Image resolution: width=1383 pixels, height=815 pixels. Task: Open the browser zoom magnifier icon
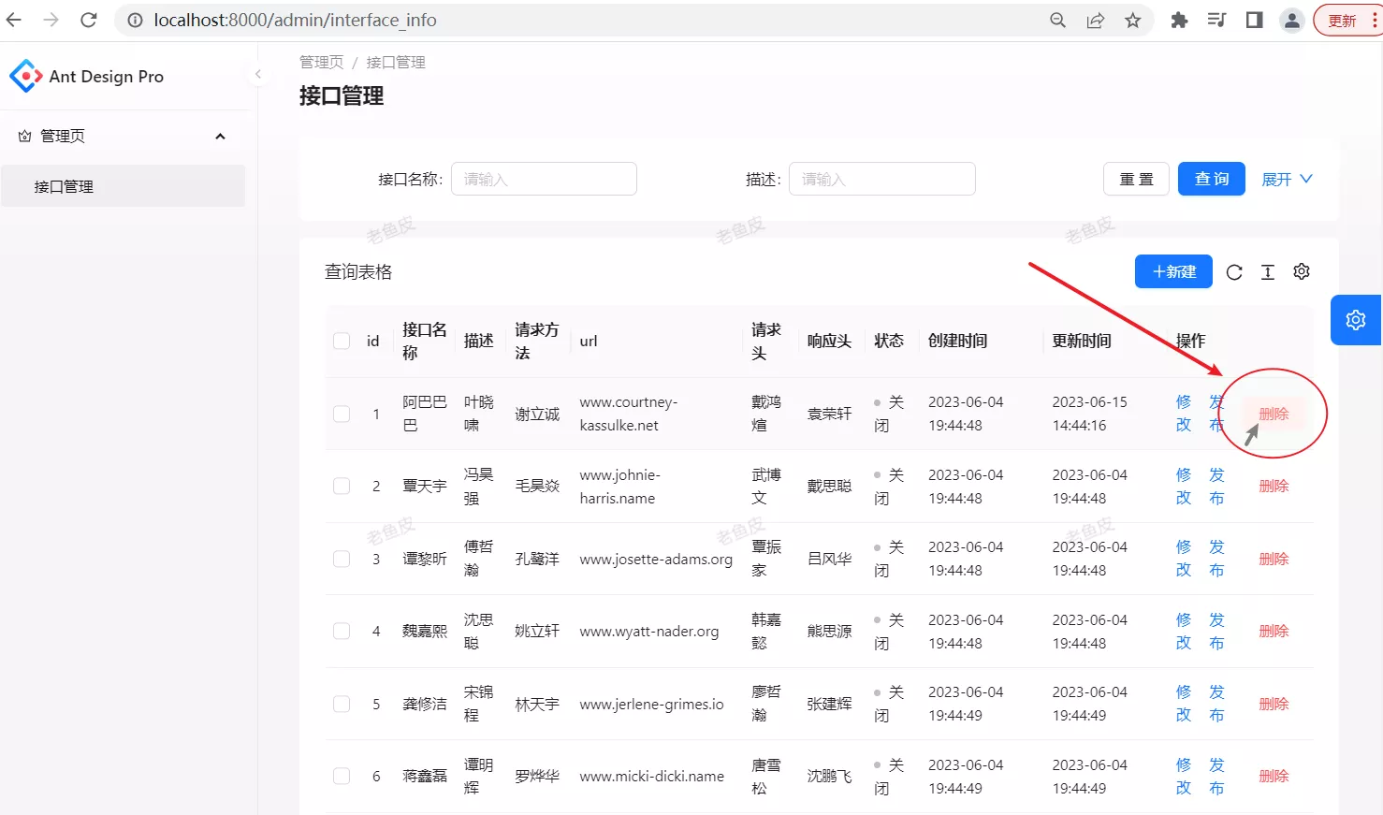(x=1058, y=20)
